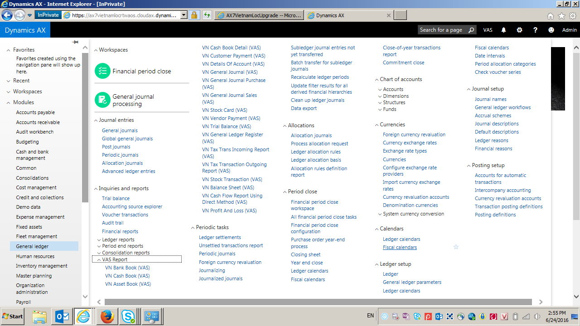Open VN Cash Book (VAS) report
Image resolution: width=580 pixels, height=326 pixels.
(x=127, y=276)
